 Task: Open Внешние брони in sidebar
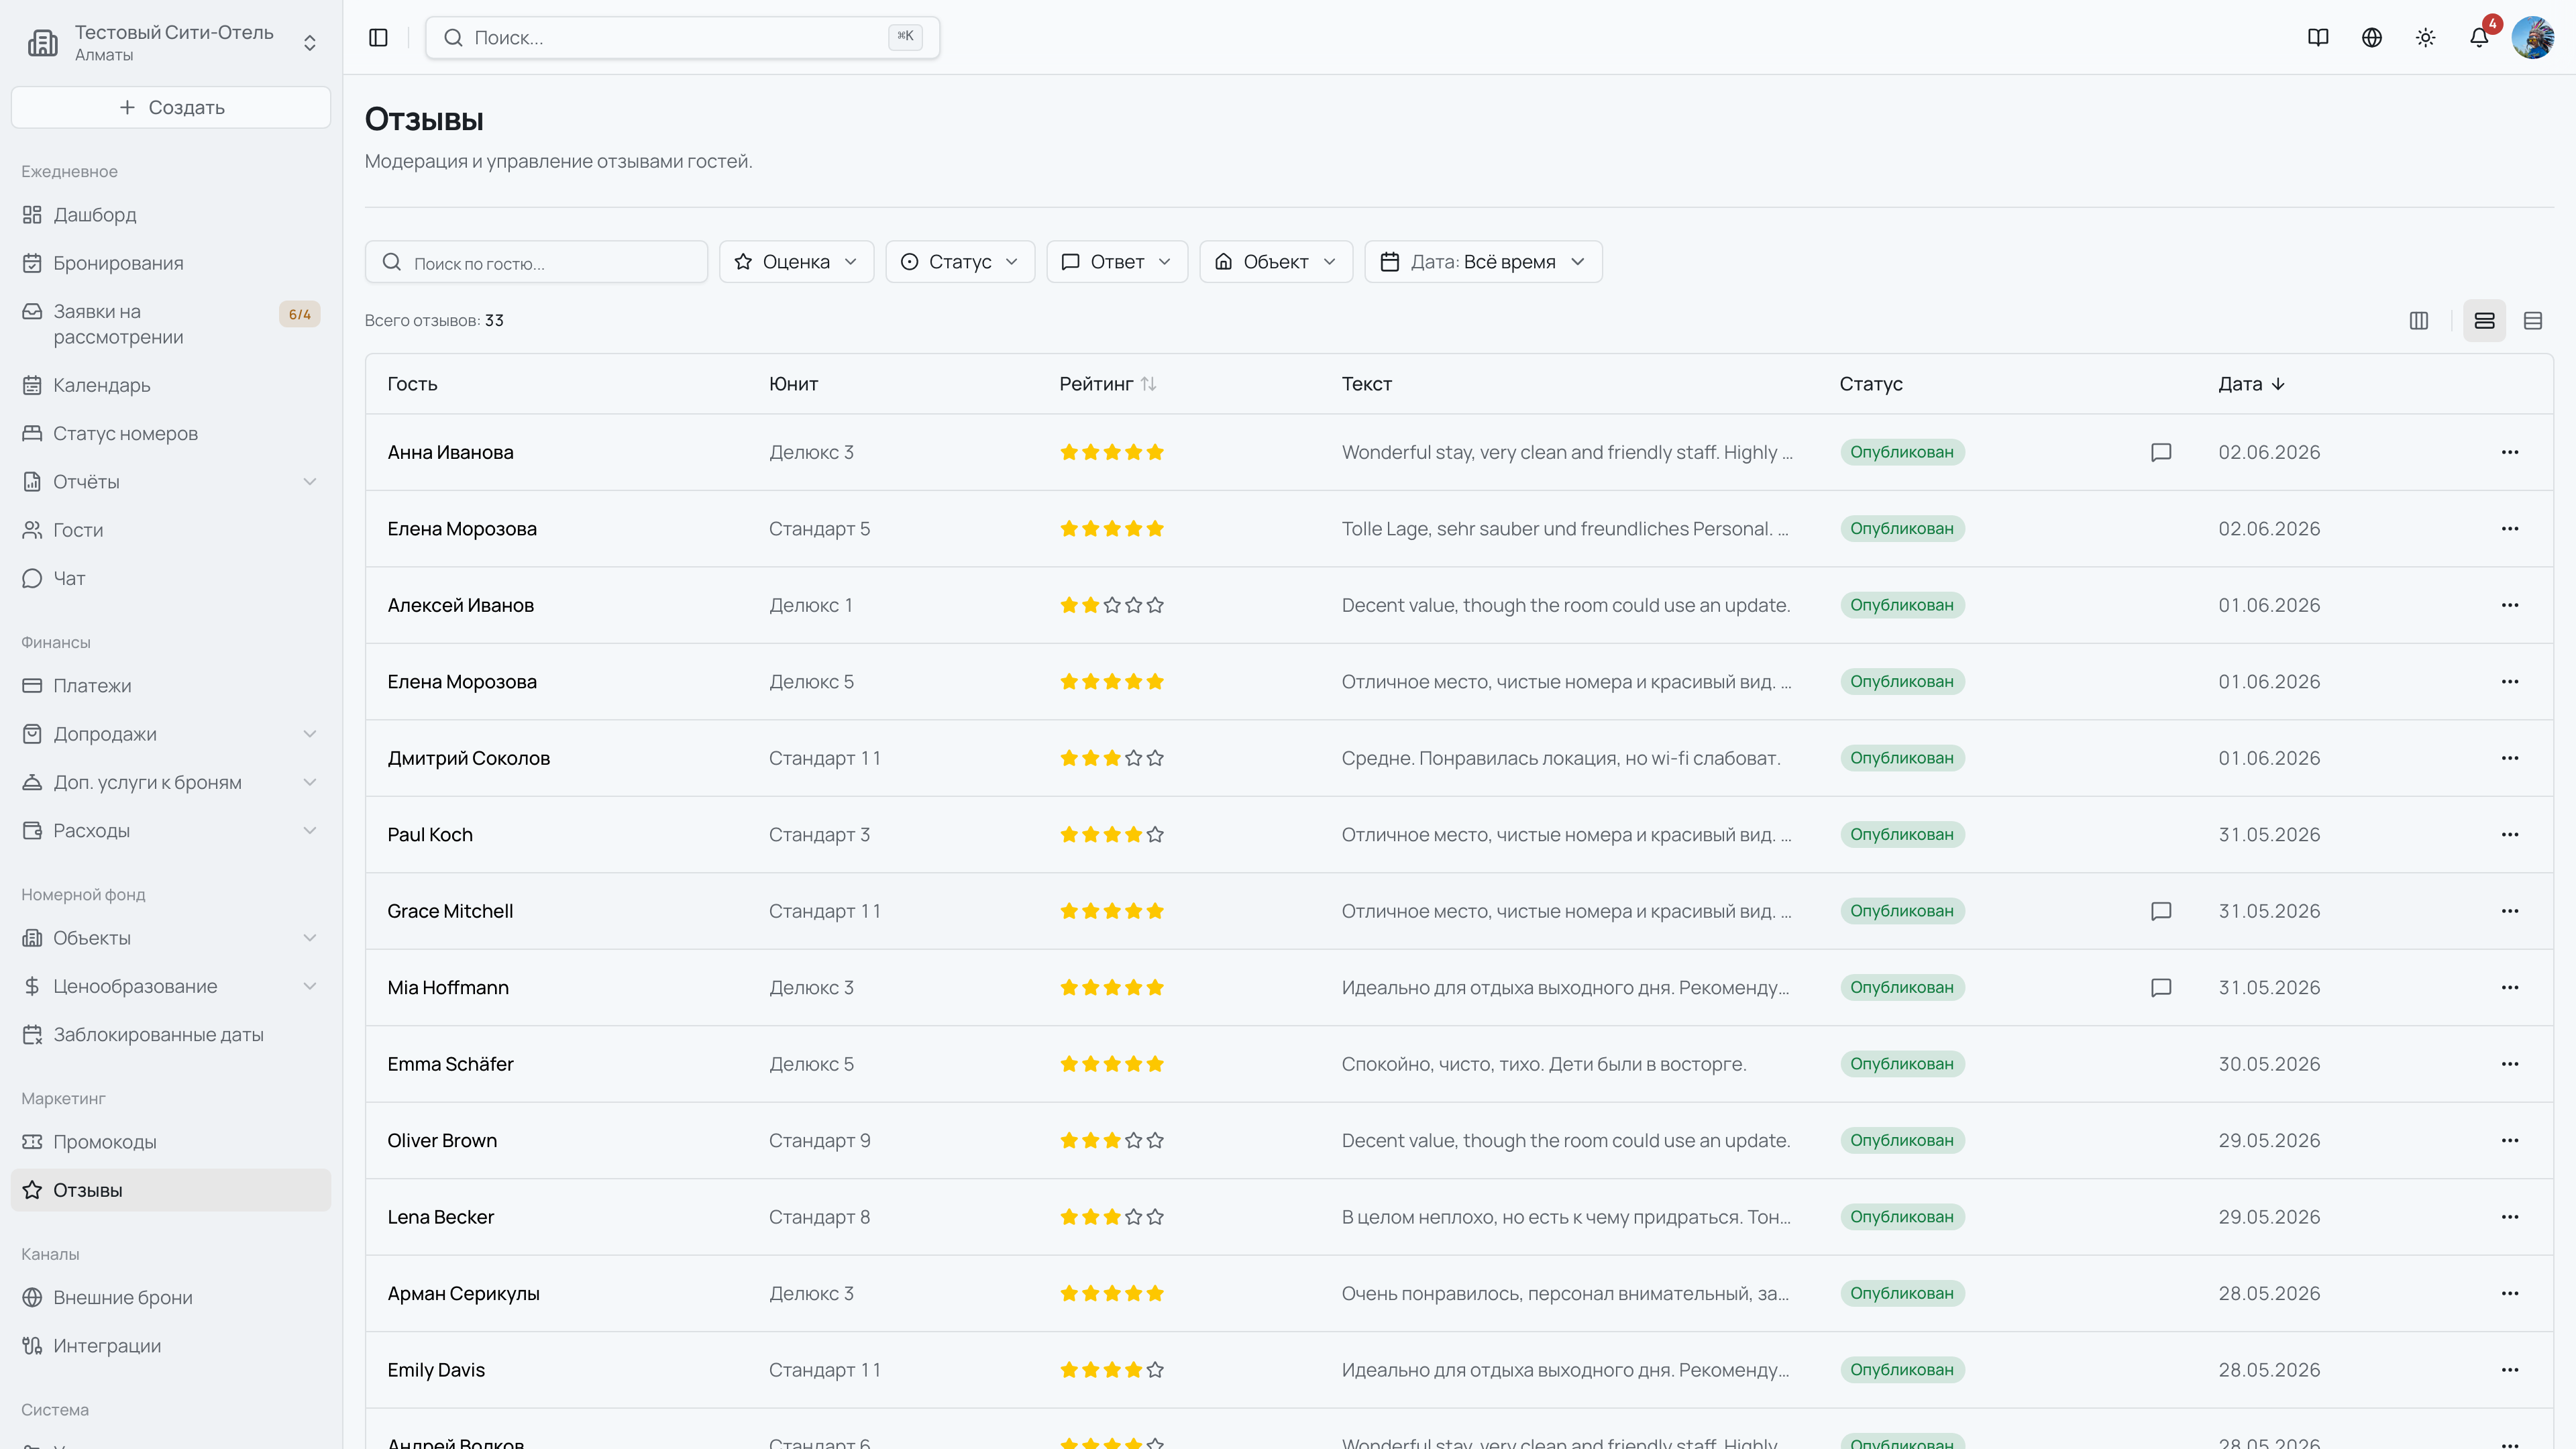coord(171,1298)
